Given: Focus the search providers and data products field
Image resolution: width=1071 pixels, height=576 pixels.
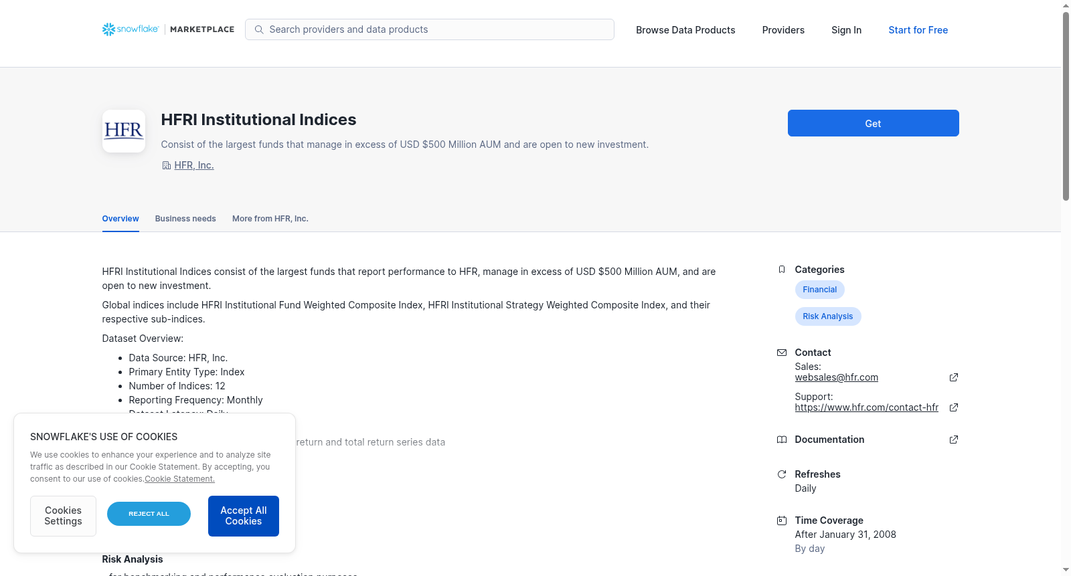Looking at the screenshot, I should pos(430,29).
